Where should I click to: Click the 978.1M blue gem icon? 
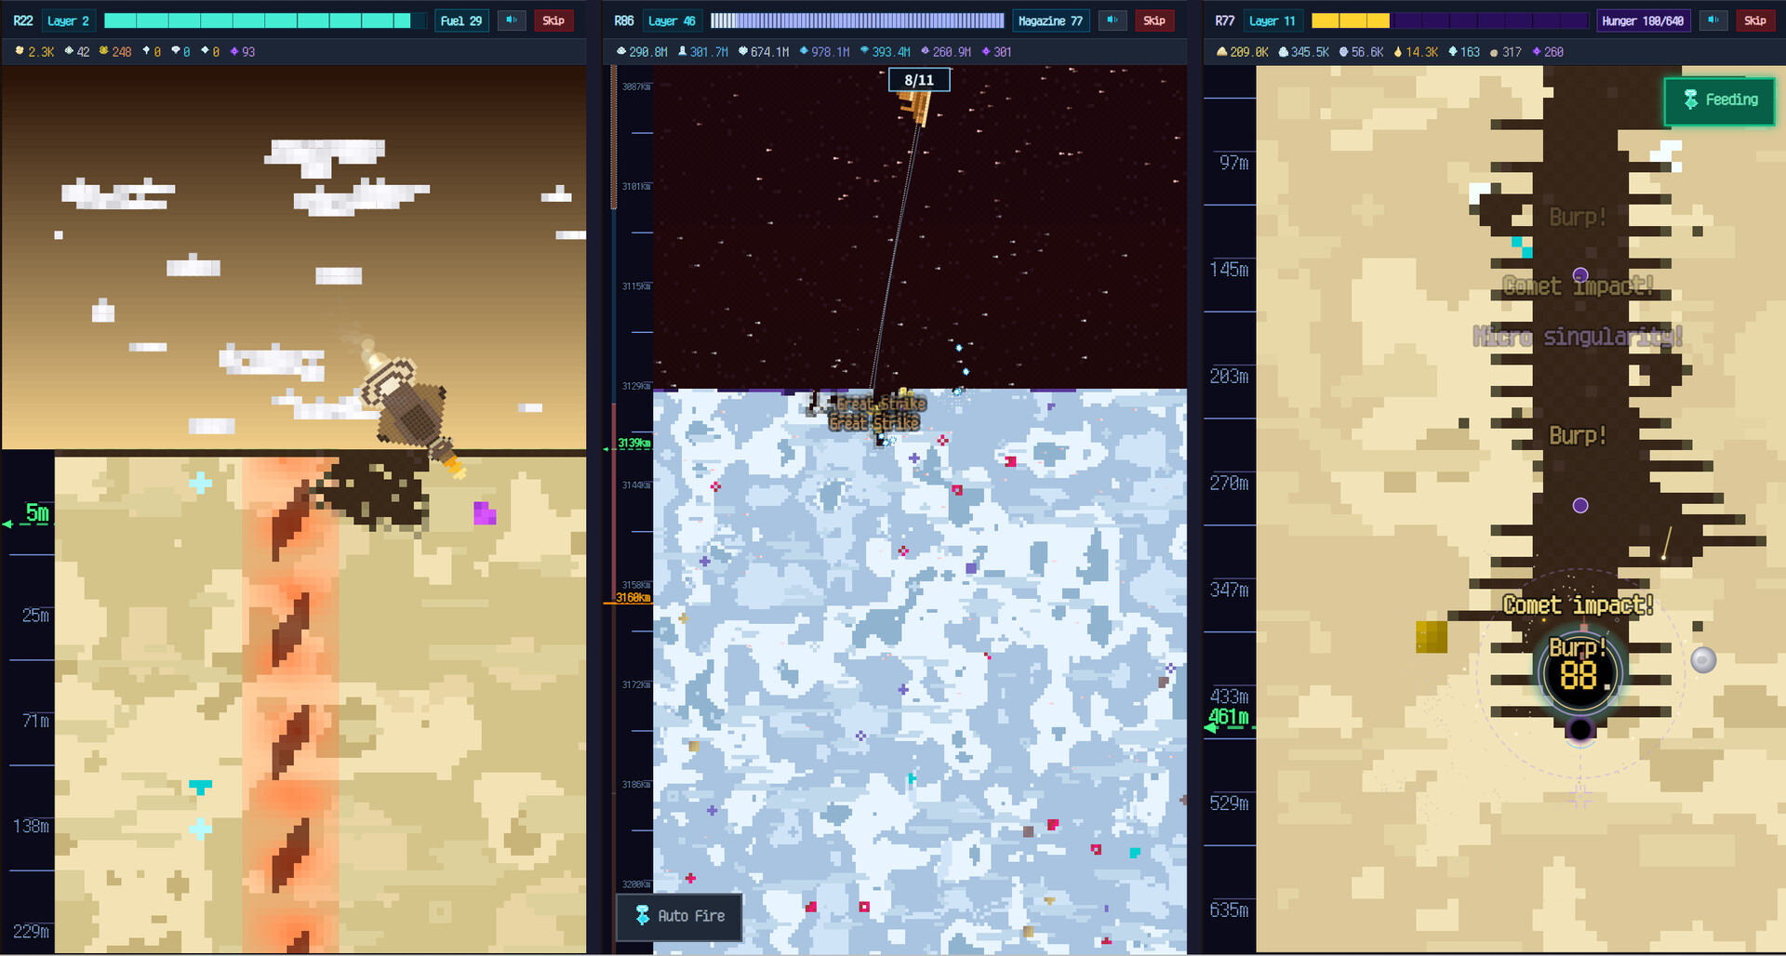pyautogui.click(x=804, y=51)
